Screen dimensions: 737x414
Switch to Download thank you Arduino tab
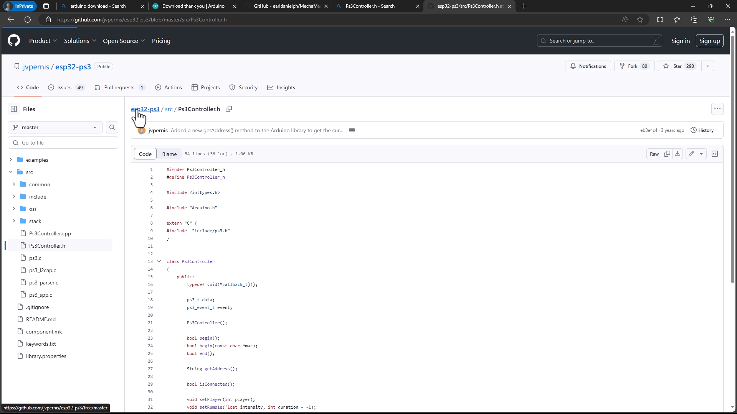[194, 6]
